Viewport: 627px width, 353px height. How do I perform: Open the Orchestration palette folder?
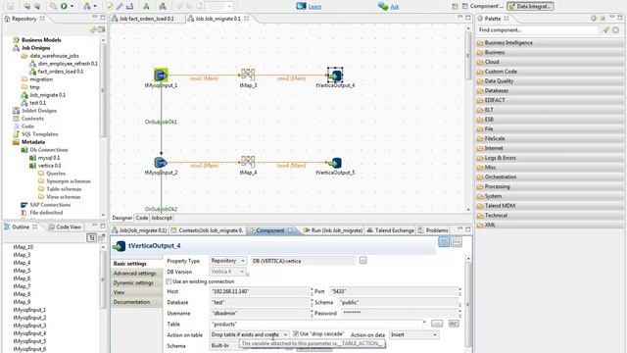point(550,176)
